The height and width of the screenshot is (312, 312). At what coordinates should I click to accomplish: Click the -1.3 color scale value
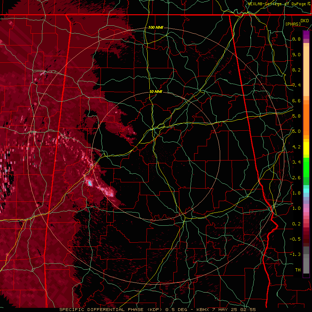(x=295, y=254)
